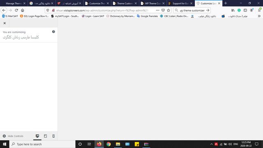Open the Firefox account icon
This screenshot has width=263, height=148.
251,10
